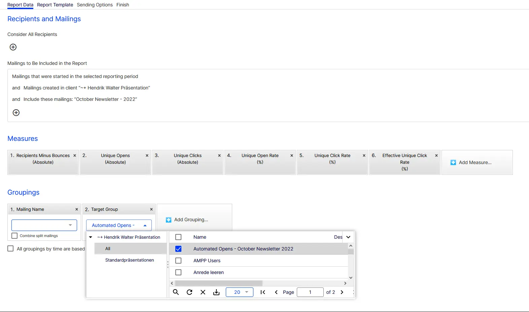Enable Combine split mailings
Screen dimensions: 529x312
14,236
